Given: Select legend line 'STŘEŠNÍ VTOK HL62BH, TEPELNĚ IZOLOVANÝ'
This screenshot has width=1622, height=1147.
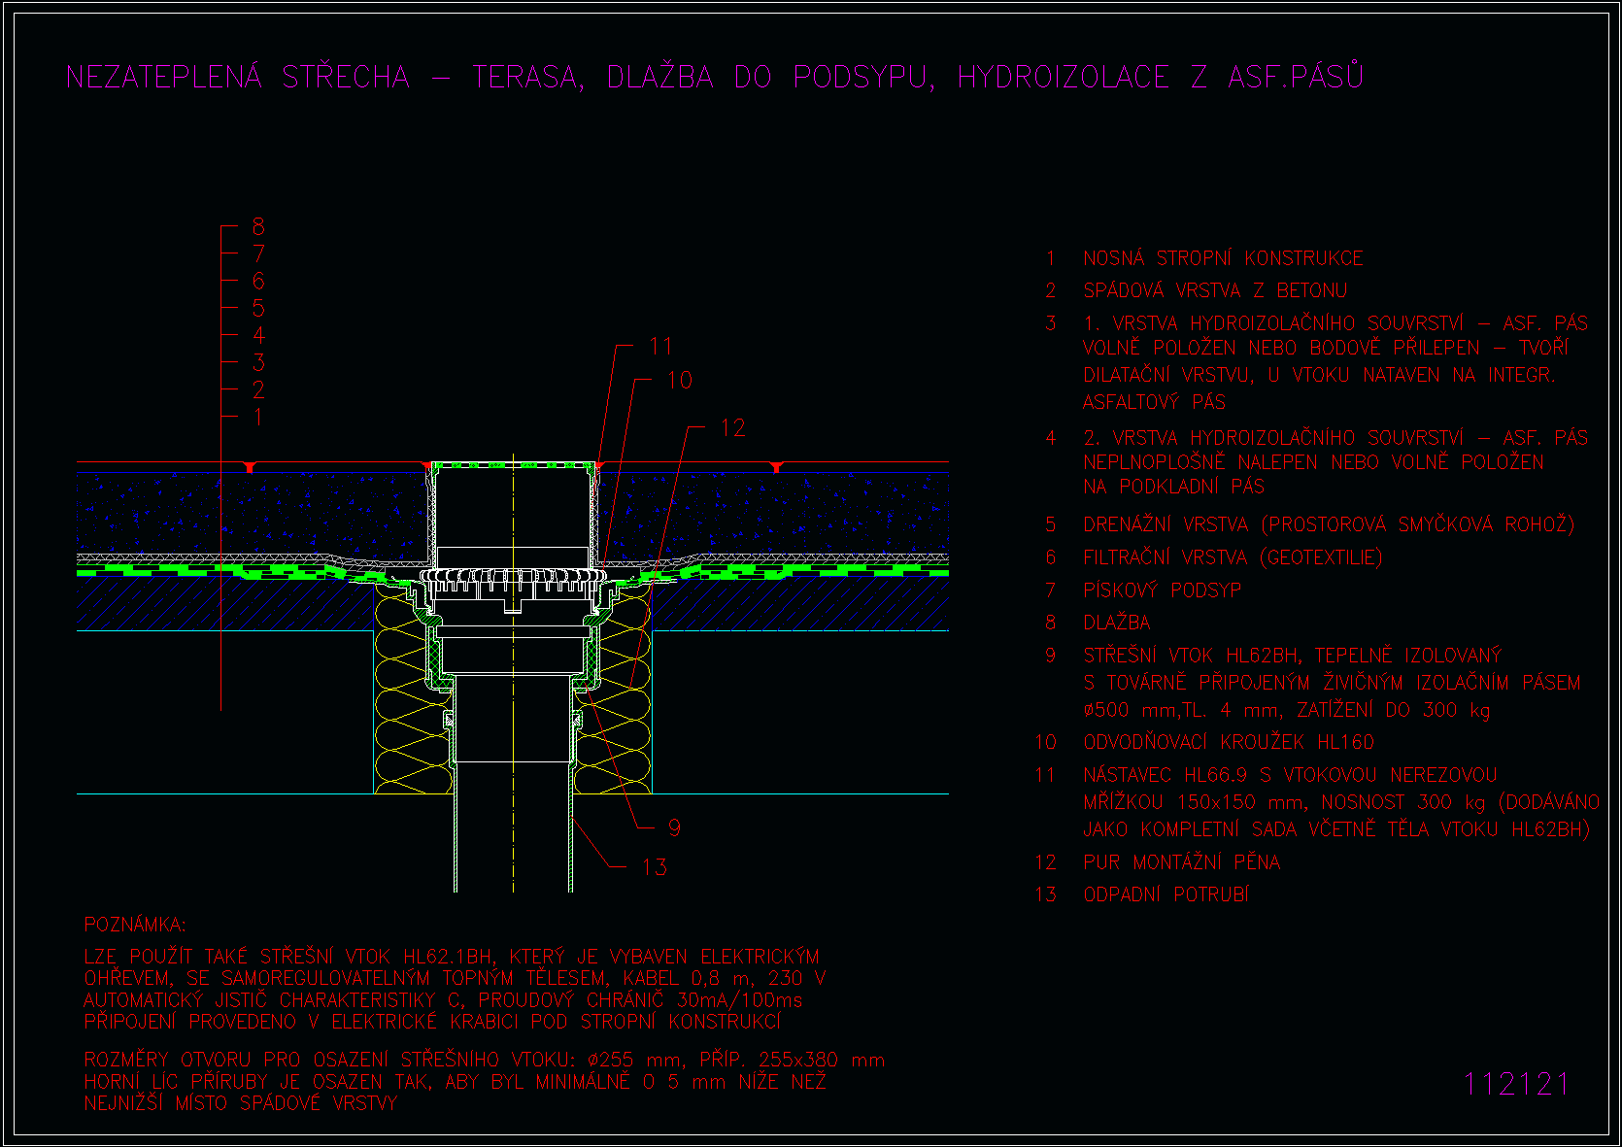Looking at the screenshot, I should click(x=1293, y=656).
